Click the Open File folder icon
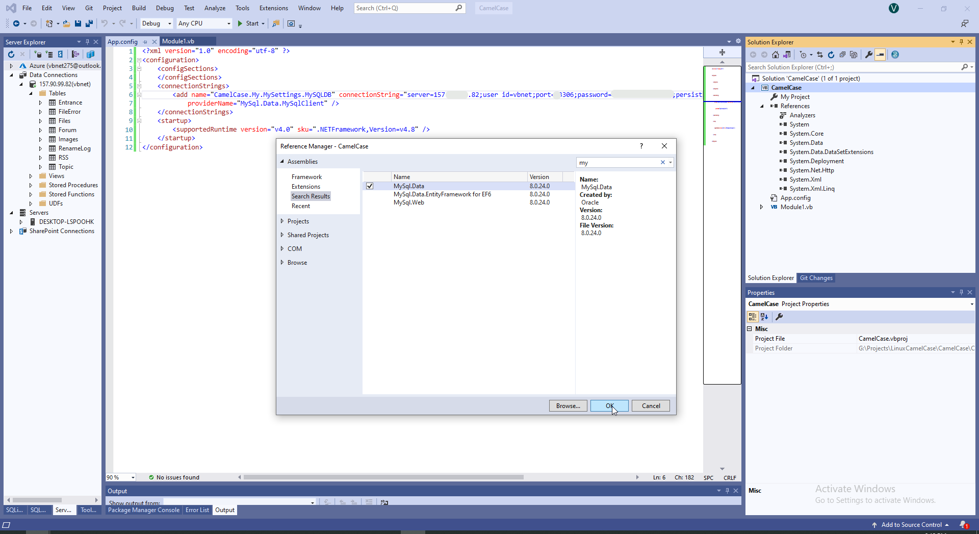Screen dimensions: 979x534 point(67,23)
